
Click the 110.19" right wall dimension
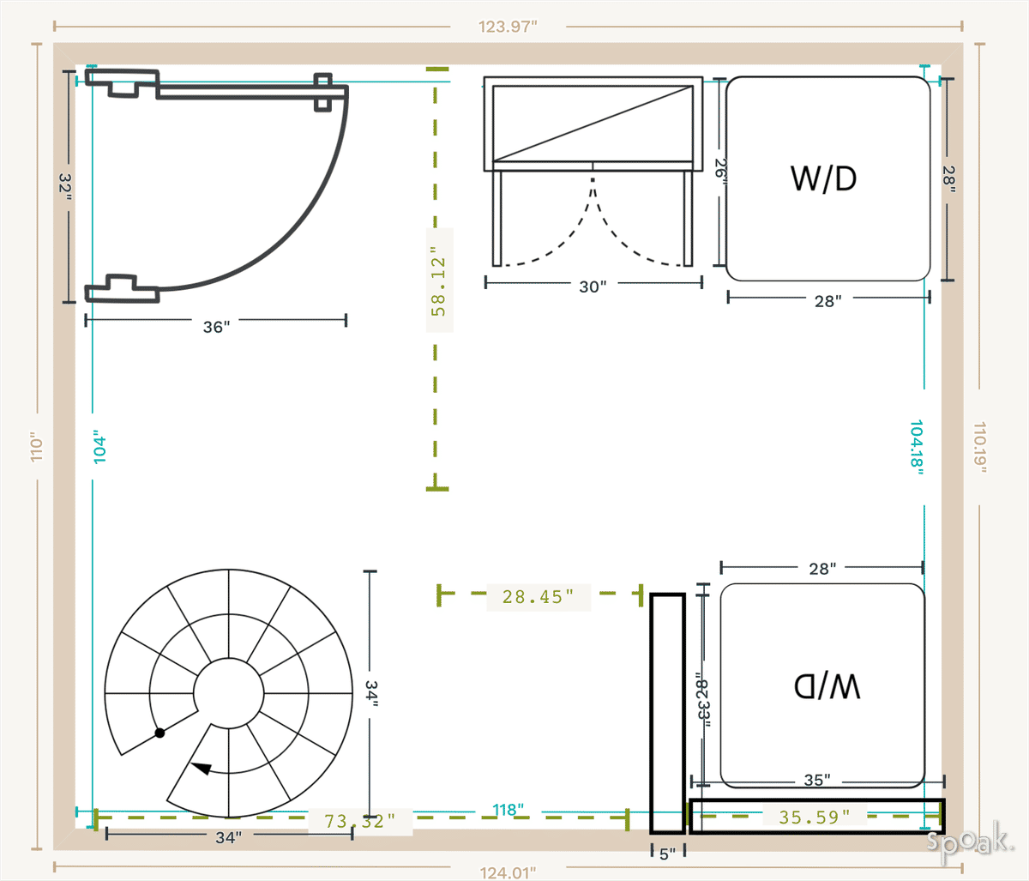point(980,445)
